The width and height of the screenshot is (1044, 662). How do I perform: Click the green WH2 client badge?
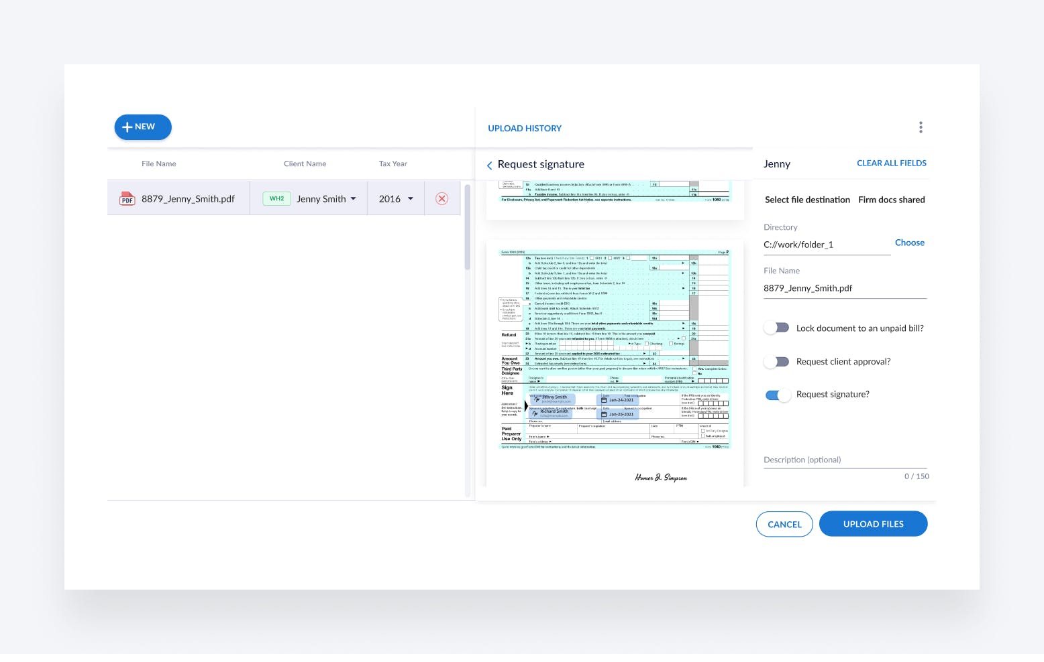(276, 199)
